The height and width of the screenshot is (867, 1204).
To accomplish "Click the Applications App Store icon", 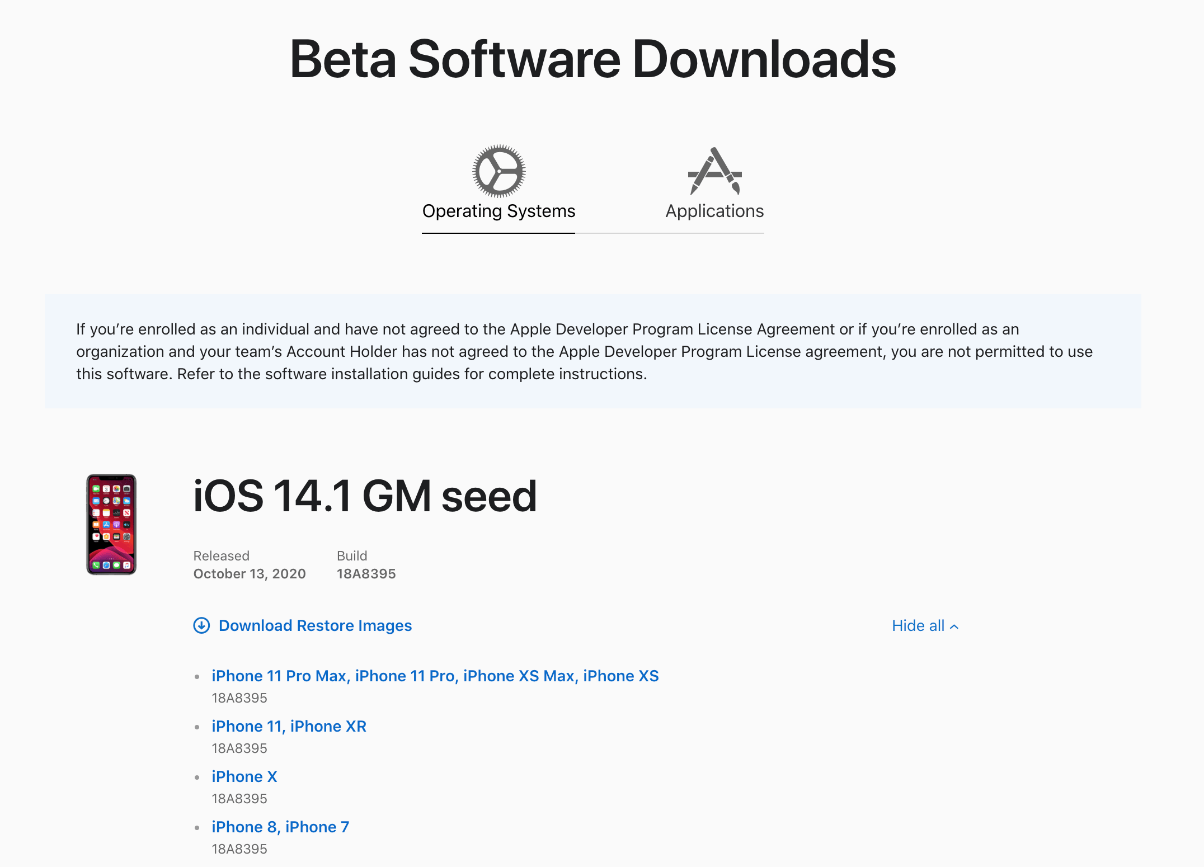I will tap(714, 171).
